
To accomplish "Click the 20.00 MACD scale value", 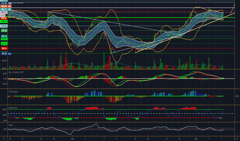I will coord(4,74).
